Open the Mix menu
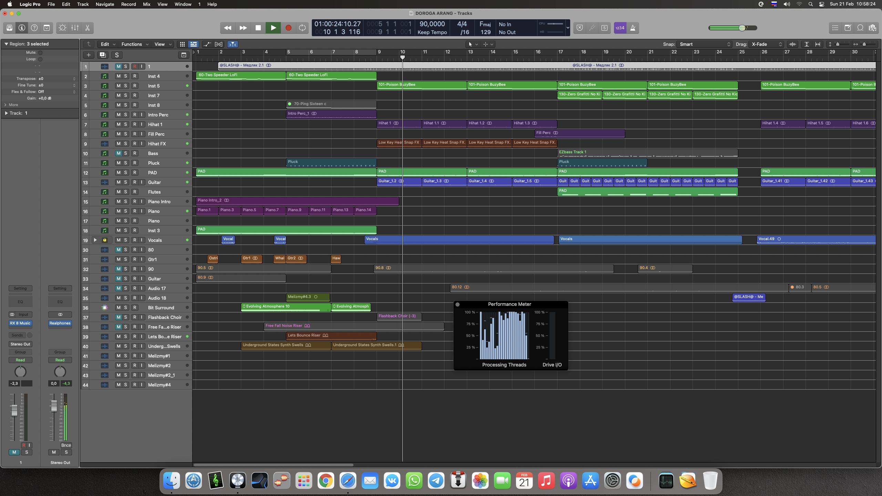This screenshot has width=882, height=496. coord(146,4)
